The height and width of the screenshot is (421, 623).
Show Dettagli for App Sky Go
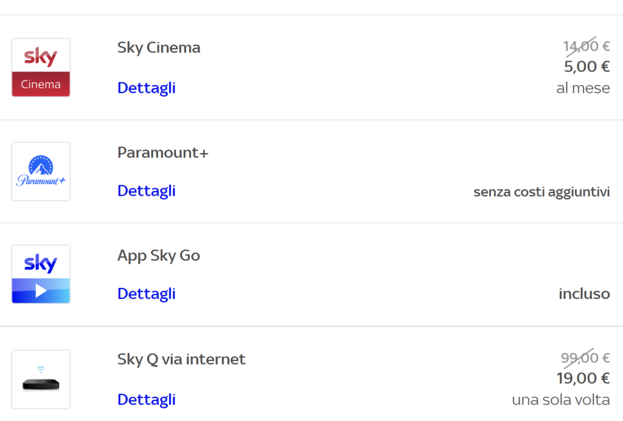tap(147, 294)
